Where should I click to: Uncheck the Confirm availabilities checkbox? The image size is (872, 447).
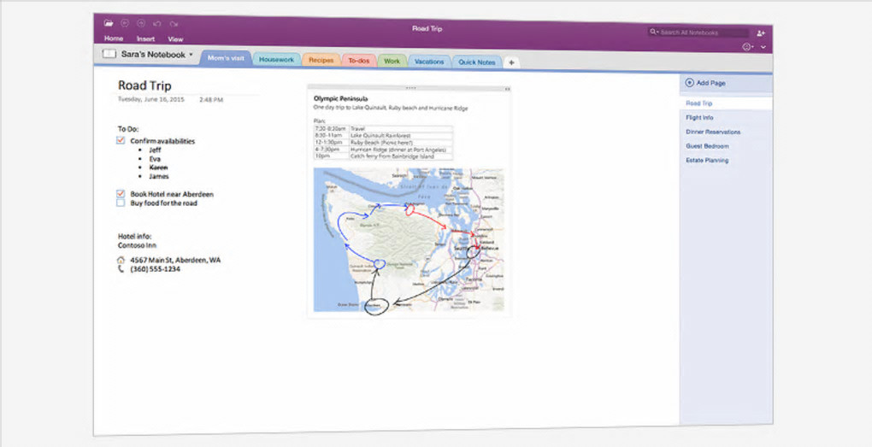click(121, 140)
